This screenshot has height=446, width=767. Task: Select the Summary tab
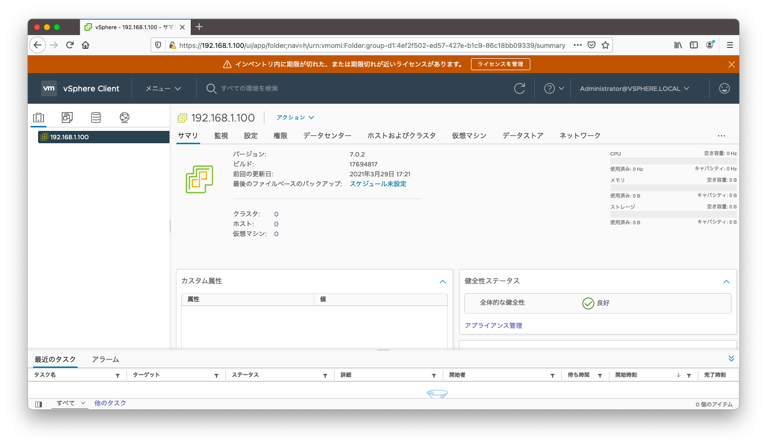click(x=188, y=135)
